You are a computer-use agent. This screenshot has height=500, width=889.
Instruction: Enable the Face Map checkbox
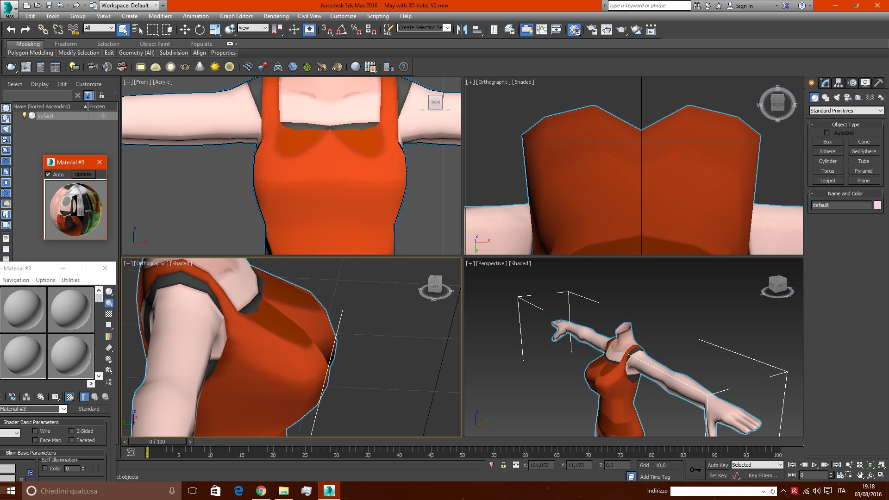pos(35,440)
